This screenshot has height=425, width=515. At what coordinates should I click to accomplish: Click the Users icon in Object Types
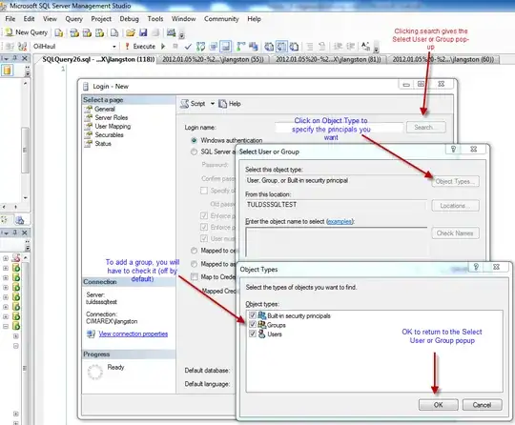coord(261,334)
